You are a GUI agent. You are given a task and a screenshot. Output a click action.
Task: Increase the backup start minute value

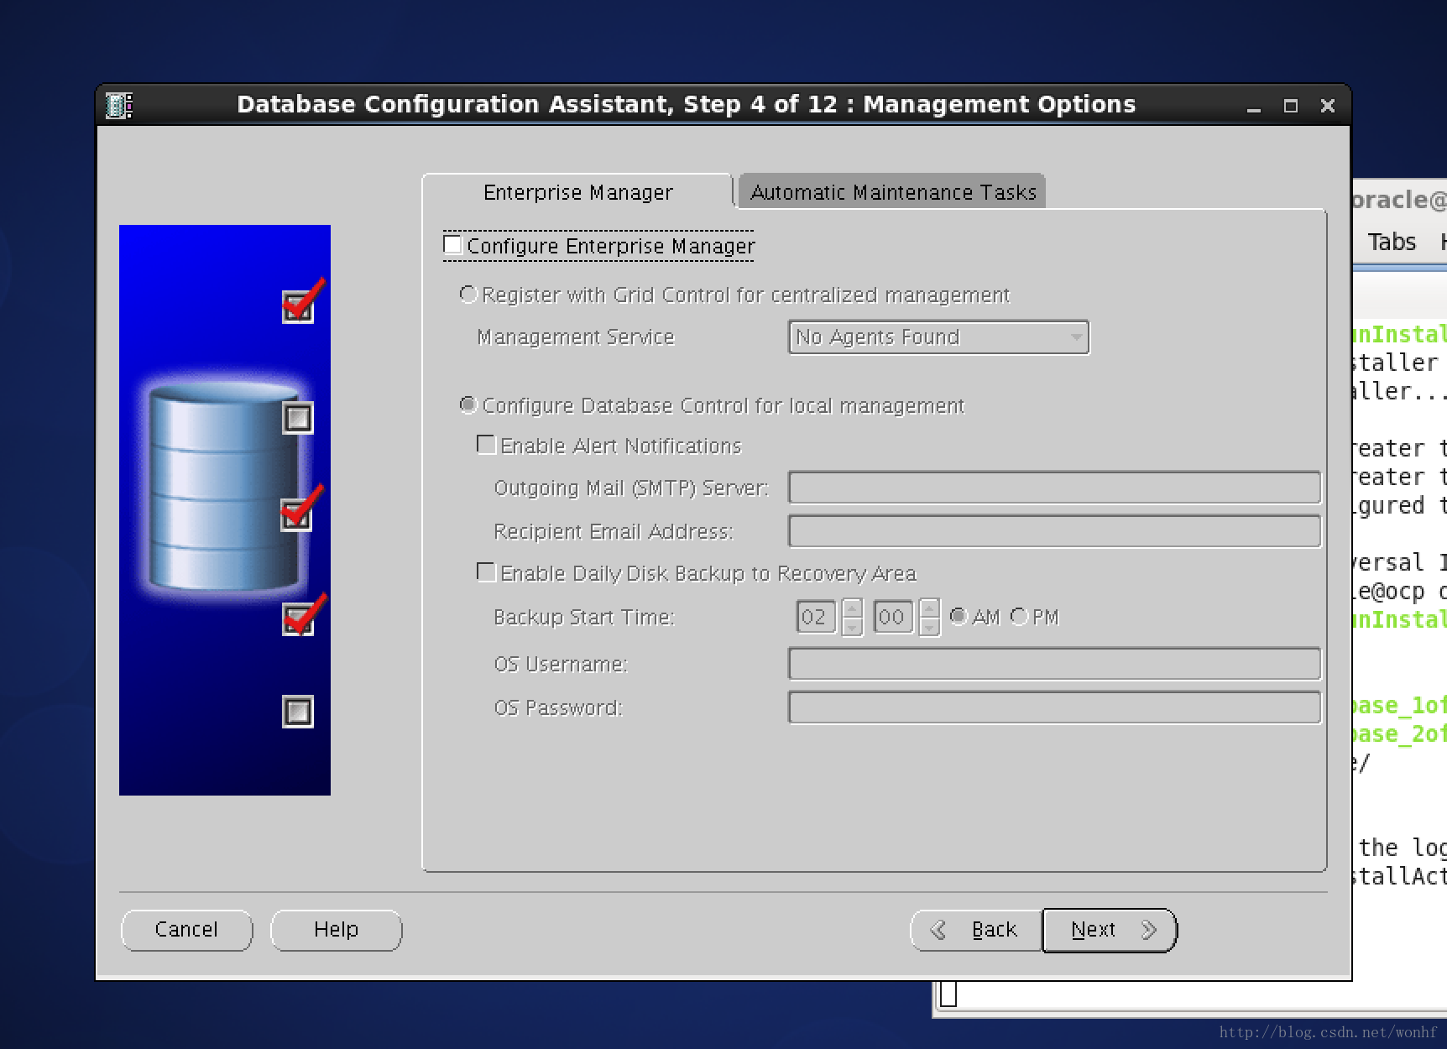coord(929,608)
